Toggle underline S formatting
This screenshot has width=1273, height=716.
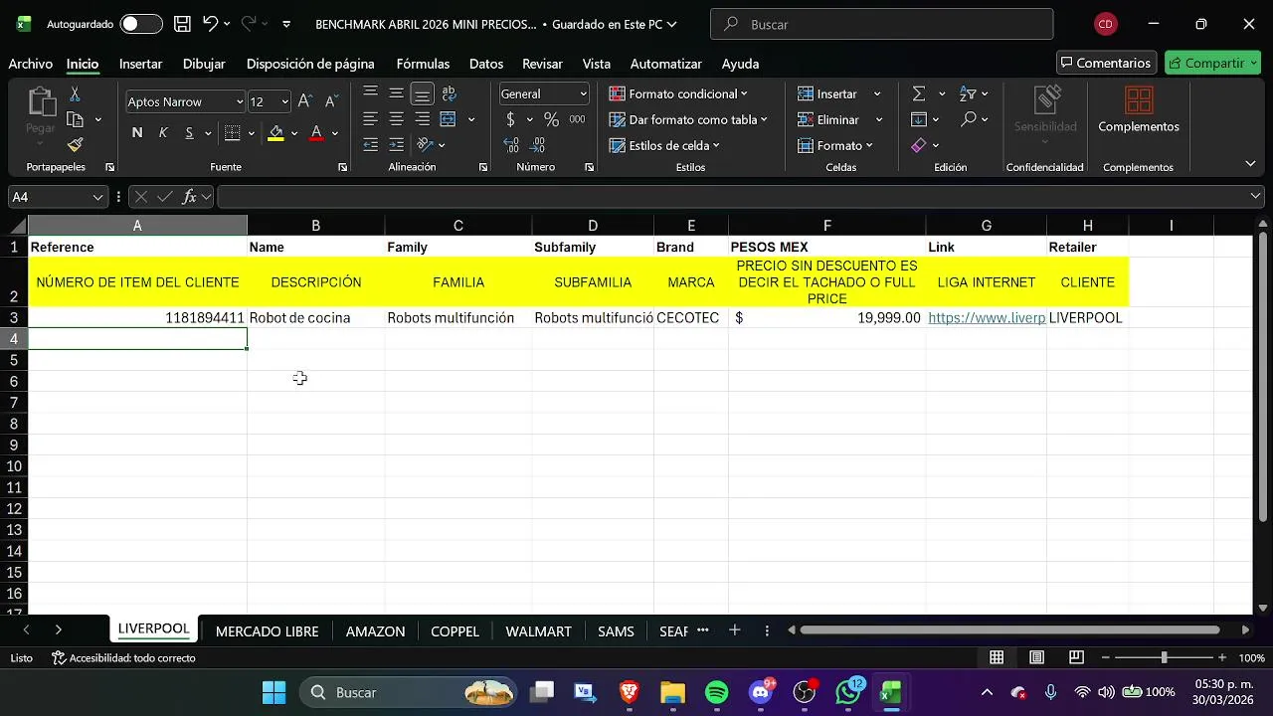tap(189, 132)
